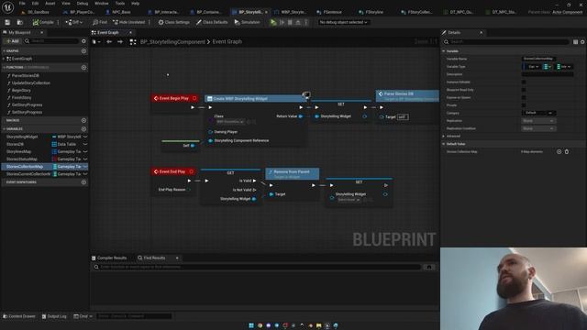Add a map element with plus icon
The width and height of the screenshot is (587, 330).
point(559,152)
